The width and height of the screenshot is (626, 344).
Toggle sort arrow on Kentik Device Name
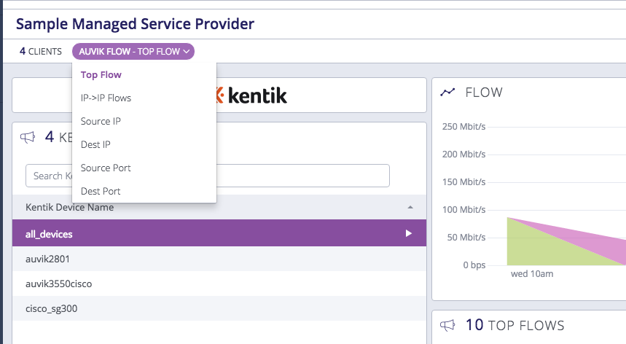pyautogui.click(x=410, y=207)
